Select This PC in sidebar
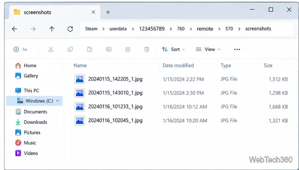This screenshot has height=170, width=299. tap(27, 90)
